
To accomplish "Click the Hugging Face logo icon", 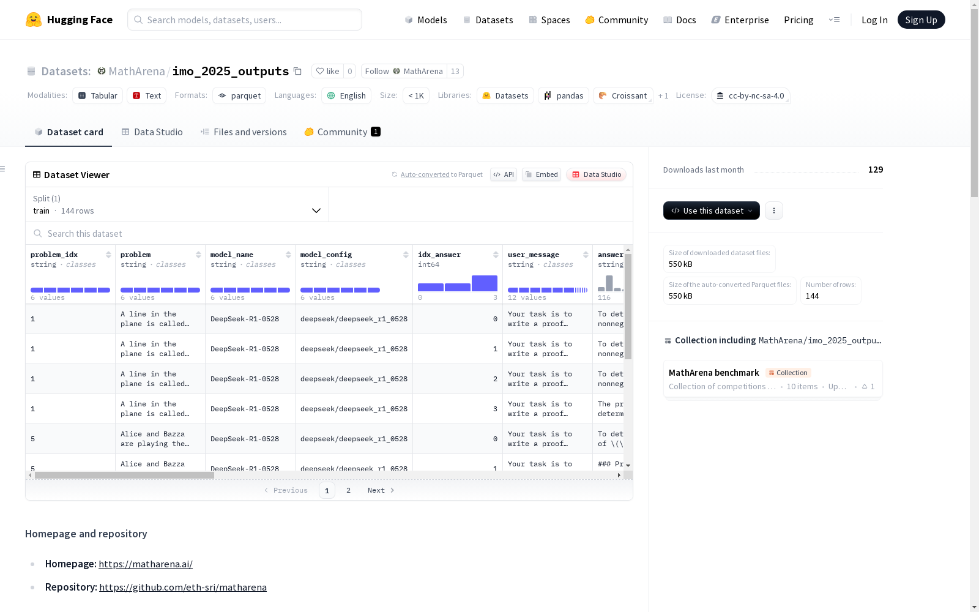I will coord(34,20).
